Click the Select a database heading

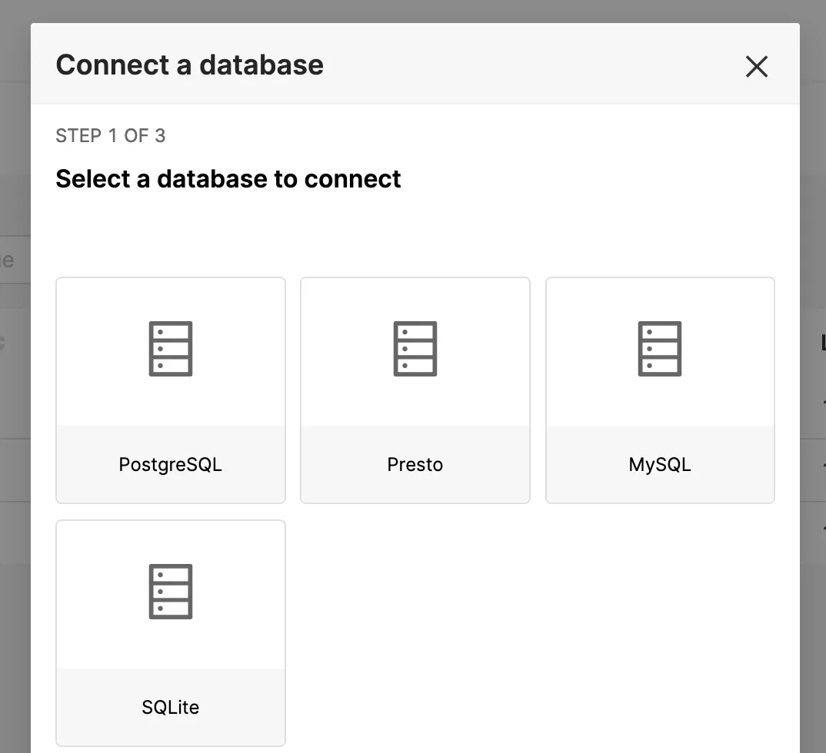point(228,178)
